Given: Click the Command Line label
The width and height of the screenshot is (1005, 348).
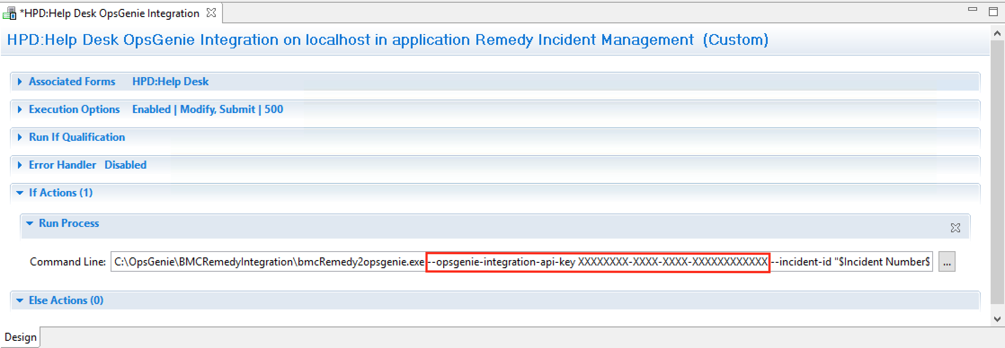Looking at the screenshot, I should (x=68, y=262).
